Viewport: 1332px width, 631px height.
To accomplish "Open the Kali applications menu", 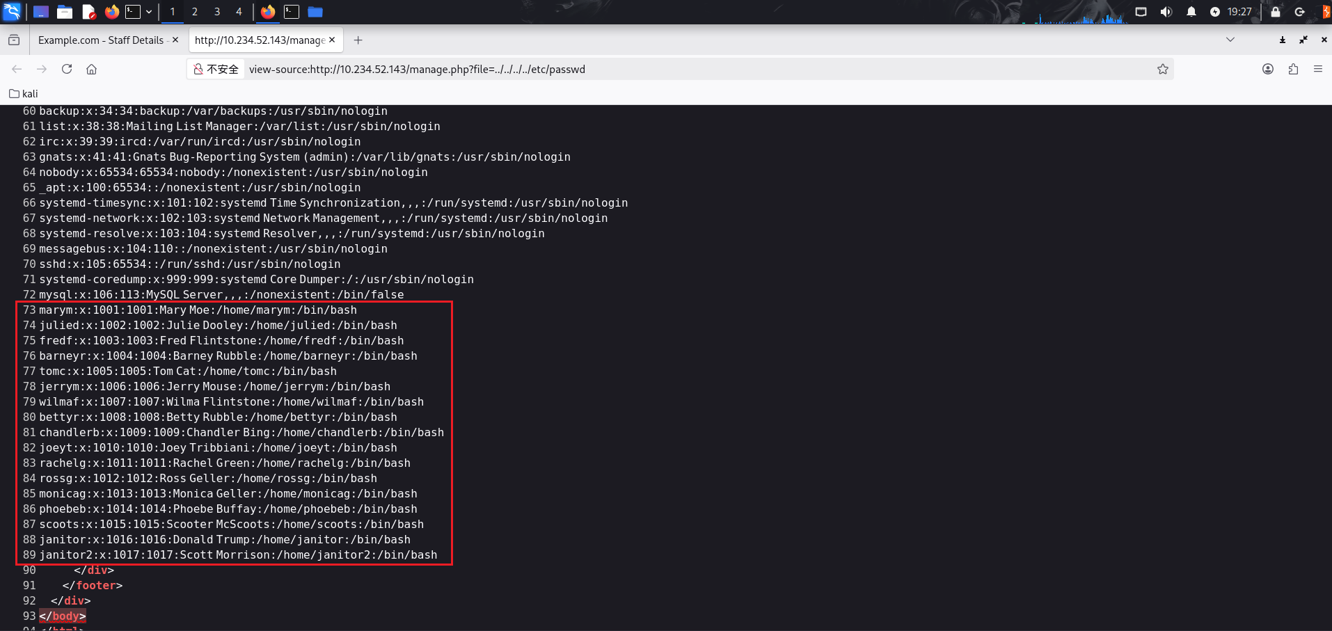I will click(13, 12).
